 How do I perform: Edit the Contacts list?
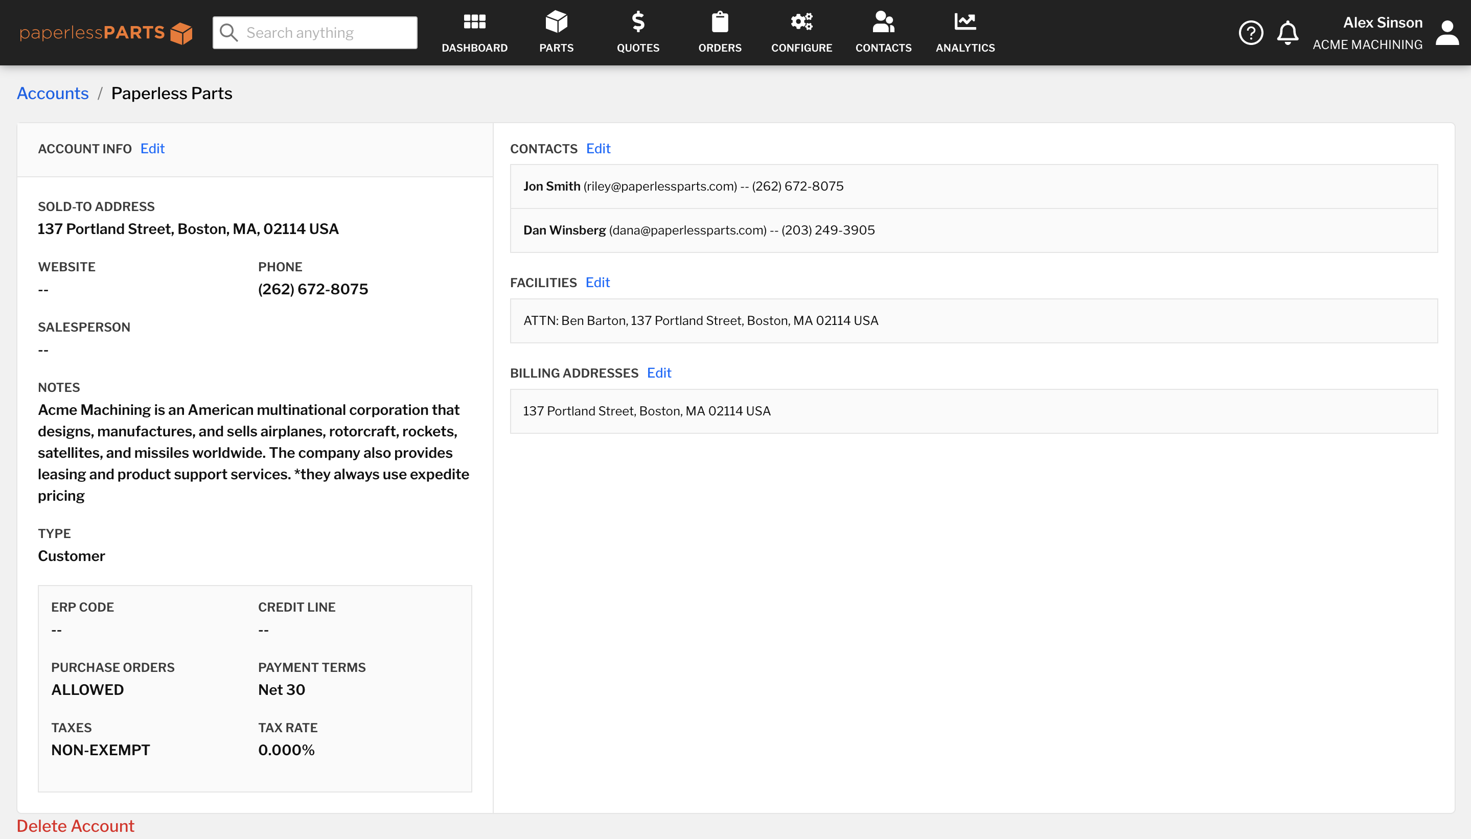point(597,149)
